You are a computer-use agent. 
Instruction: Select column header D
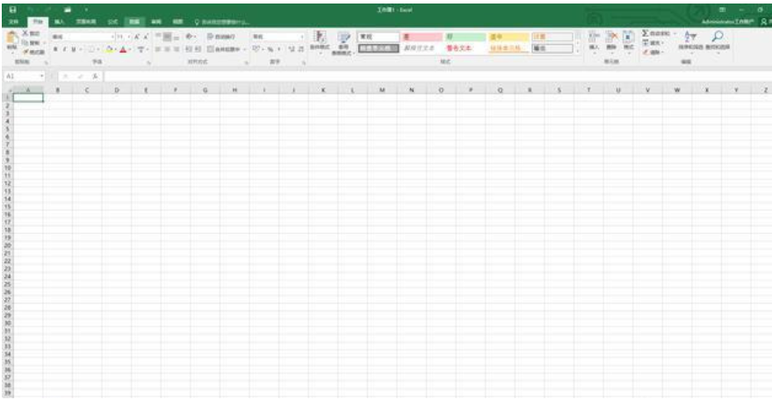point(117,90)
